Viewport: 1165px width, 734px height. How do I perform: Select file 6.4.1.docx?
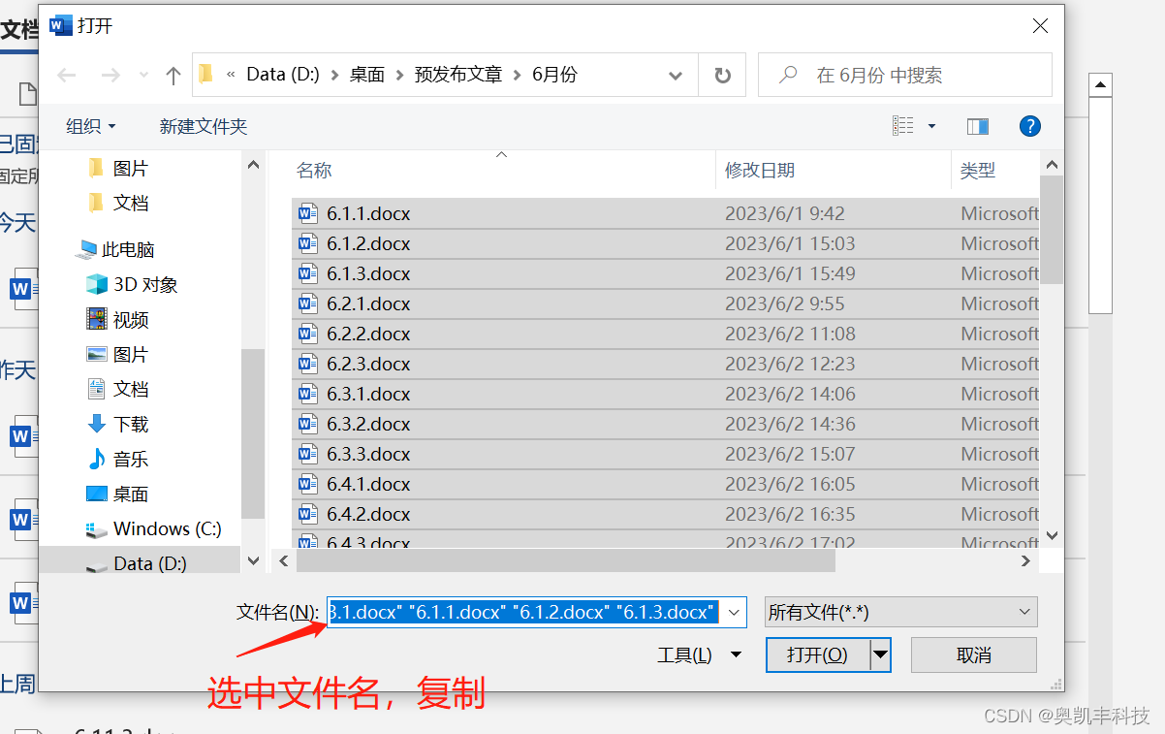click(x=665, y=484)
